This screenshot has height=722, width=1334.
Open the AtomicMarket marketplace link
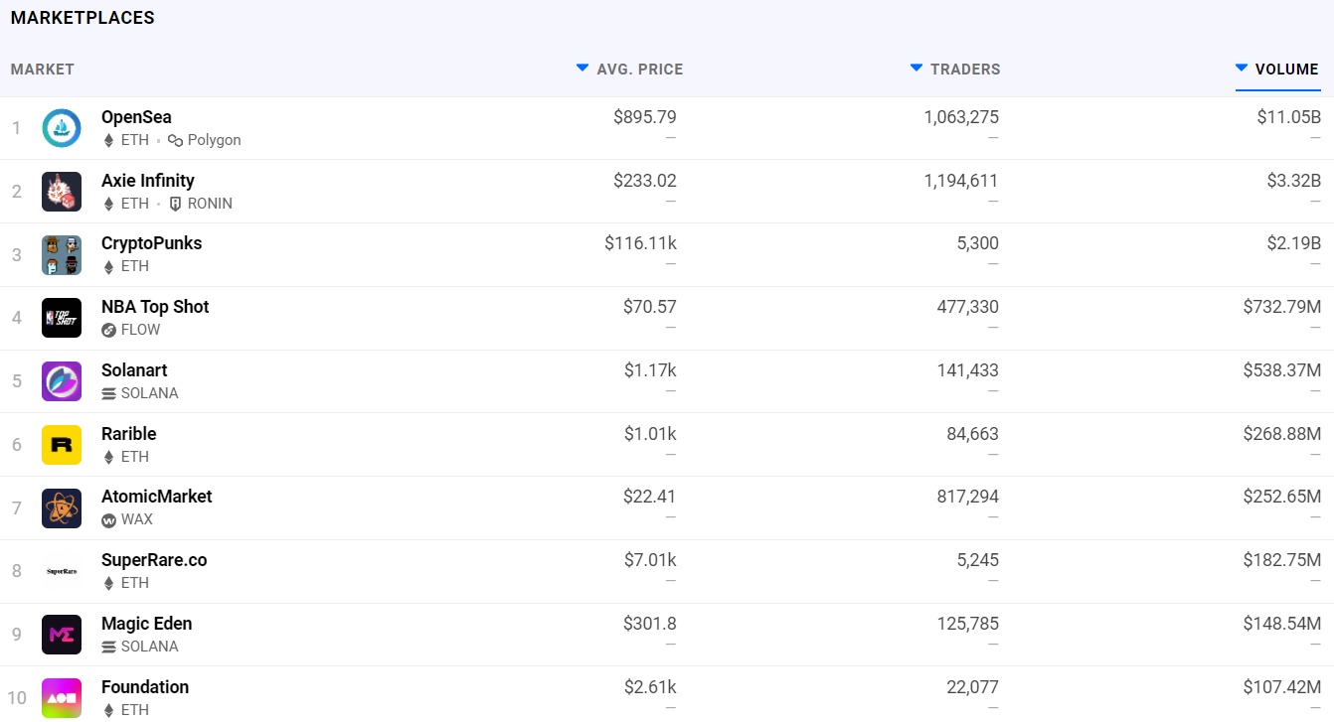[x=157, y=497]
